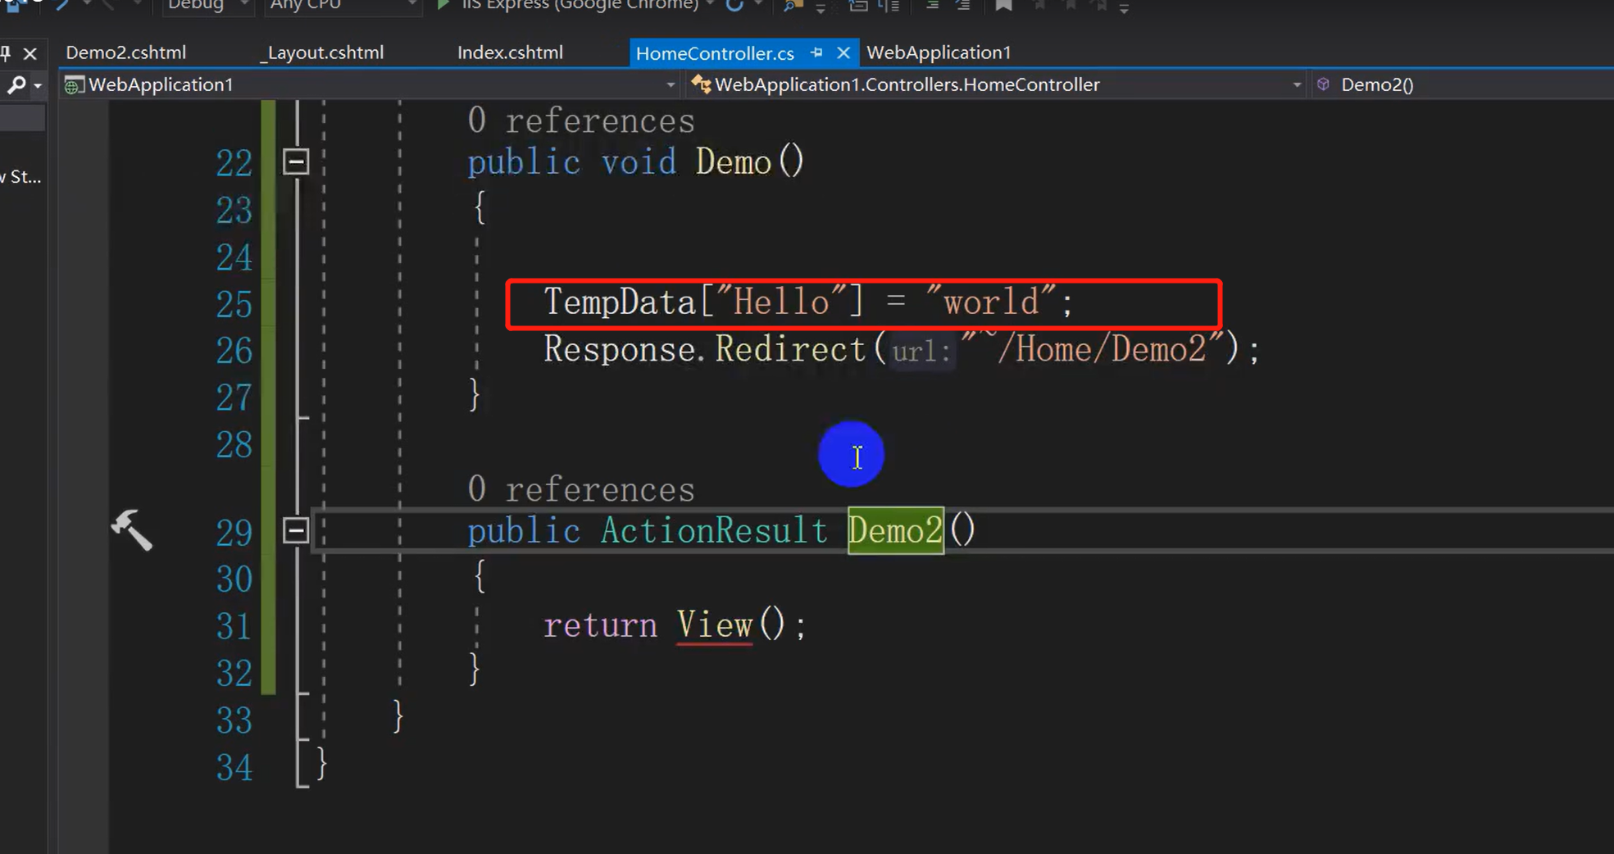Click the Find in Files toolbar icon
This screenshot has width=1614, height=854.
[x=793, y=6]
